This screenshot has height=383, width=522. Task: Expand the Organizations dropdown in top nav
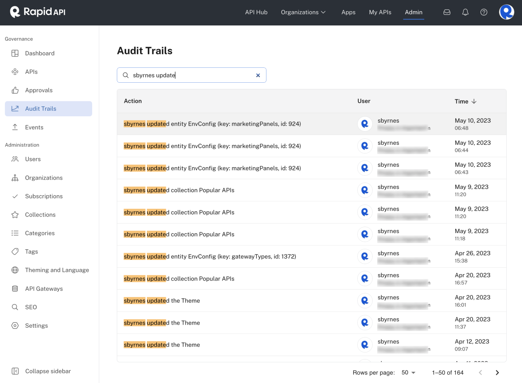point(303,12)
